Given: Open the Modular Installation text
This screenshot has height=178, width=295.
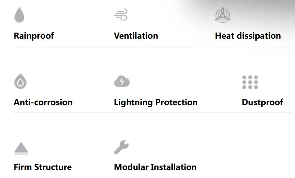Looking at the screenshot, I should click(155, 167).
